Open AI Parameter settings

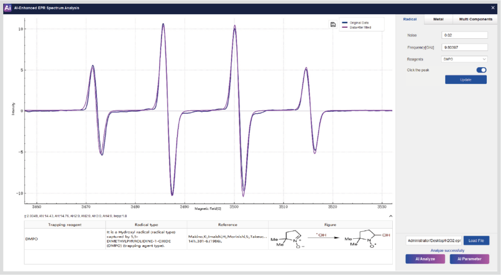[469, 259]
